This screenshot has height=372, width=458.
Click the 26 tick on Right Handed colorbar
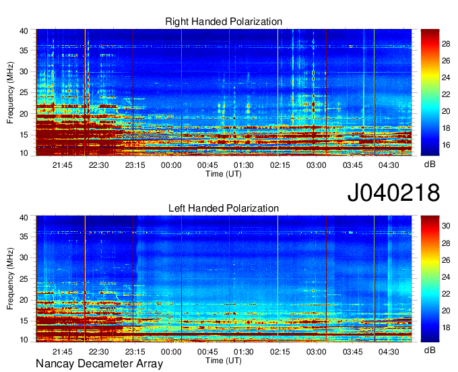click(446, 61)
